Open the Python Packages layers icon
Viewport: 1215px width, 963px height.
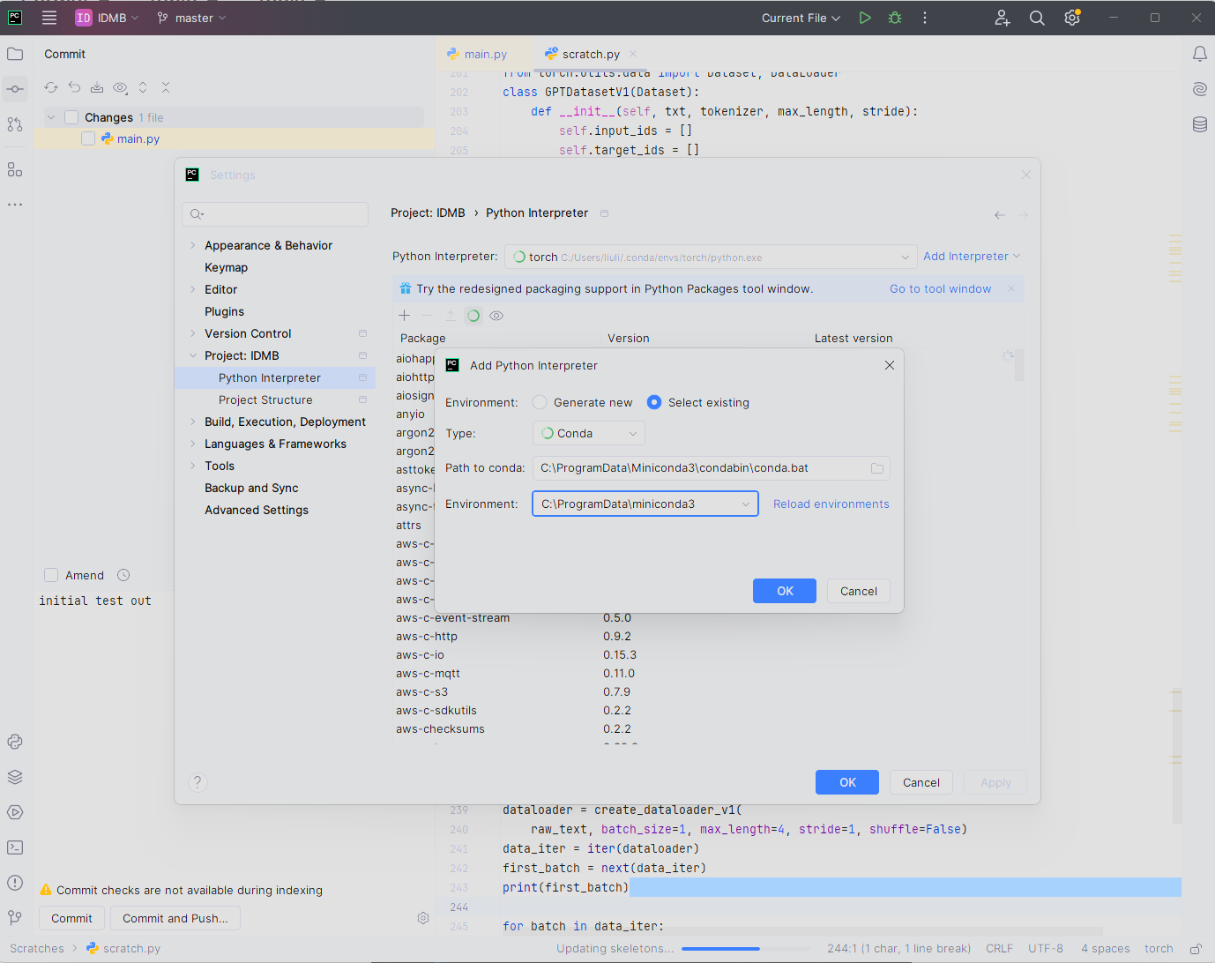15,777
